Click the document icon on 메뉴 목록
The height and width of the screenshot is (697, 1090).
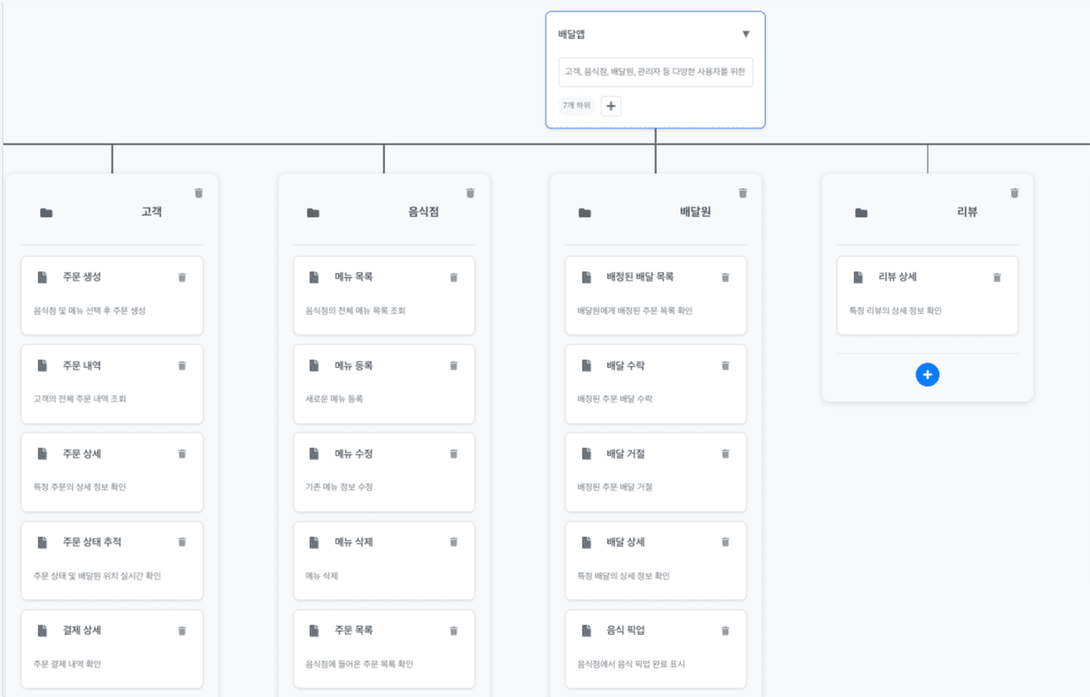pos(314,277)
